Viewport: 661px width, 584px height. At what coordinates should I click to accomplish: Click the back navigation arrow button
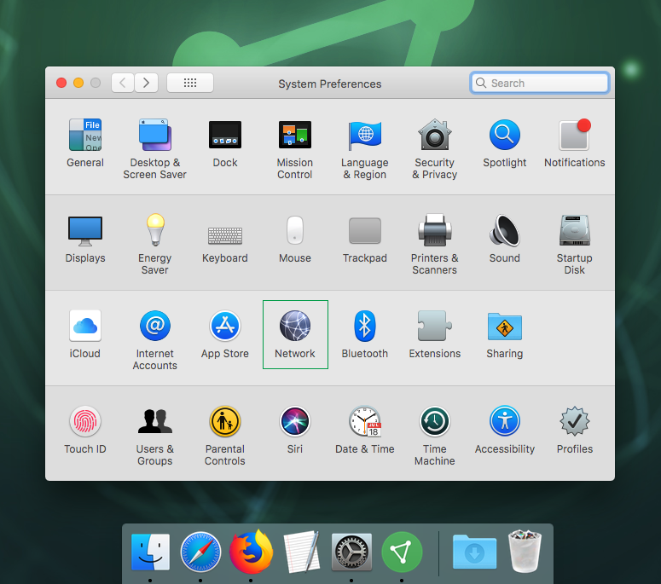(x=123, y=83)
